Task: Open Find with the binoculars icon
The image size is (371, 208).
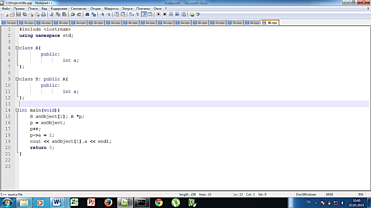Action: click(87, 14)
